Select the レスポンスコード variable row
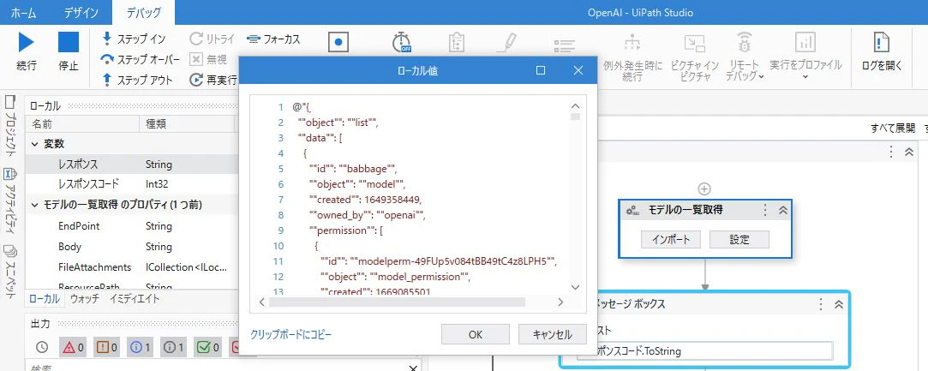The width and height of the screenshot is (928, 371). pos(133,183)
